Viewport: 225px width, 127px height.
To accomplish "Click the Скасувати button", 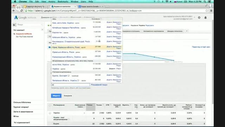I will [x=68, y=96].
